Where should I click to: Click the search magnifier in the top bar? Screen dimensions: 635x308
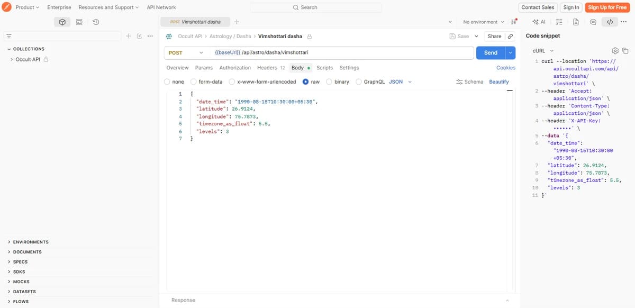(296, 7)
